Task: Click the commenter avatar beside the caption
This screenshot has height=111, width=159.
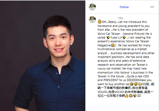Action: pyautogui.click(x=92, y=20)
